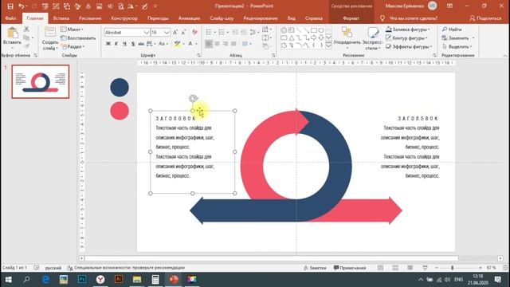This screenshot has height=287, width=510.
Task: Switch to the Design (Конструктор) tab
Action: tap(124, 18)
